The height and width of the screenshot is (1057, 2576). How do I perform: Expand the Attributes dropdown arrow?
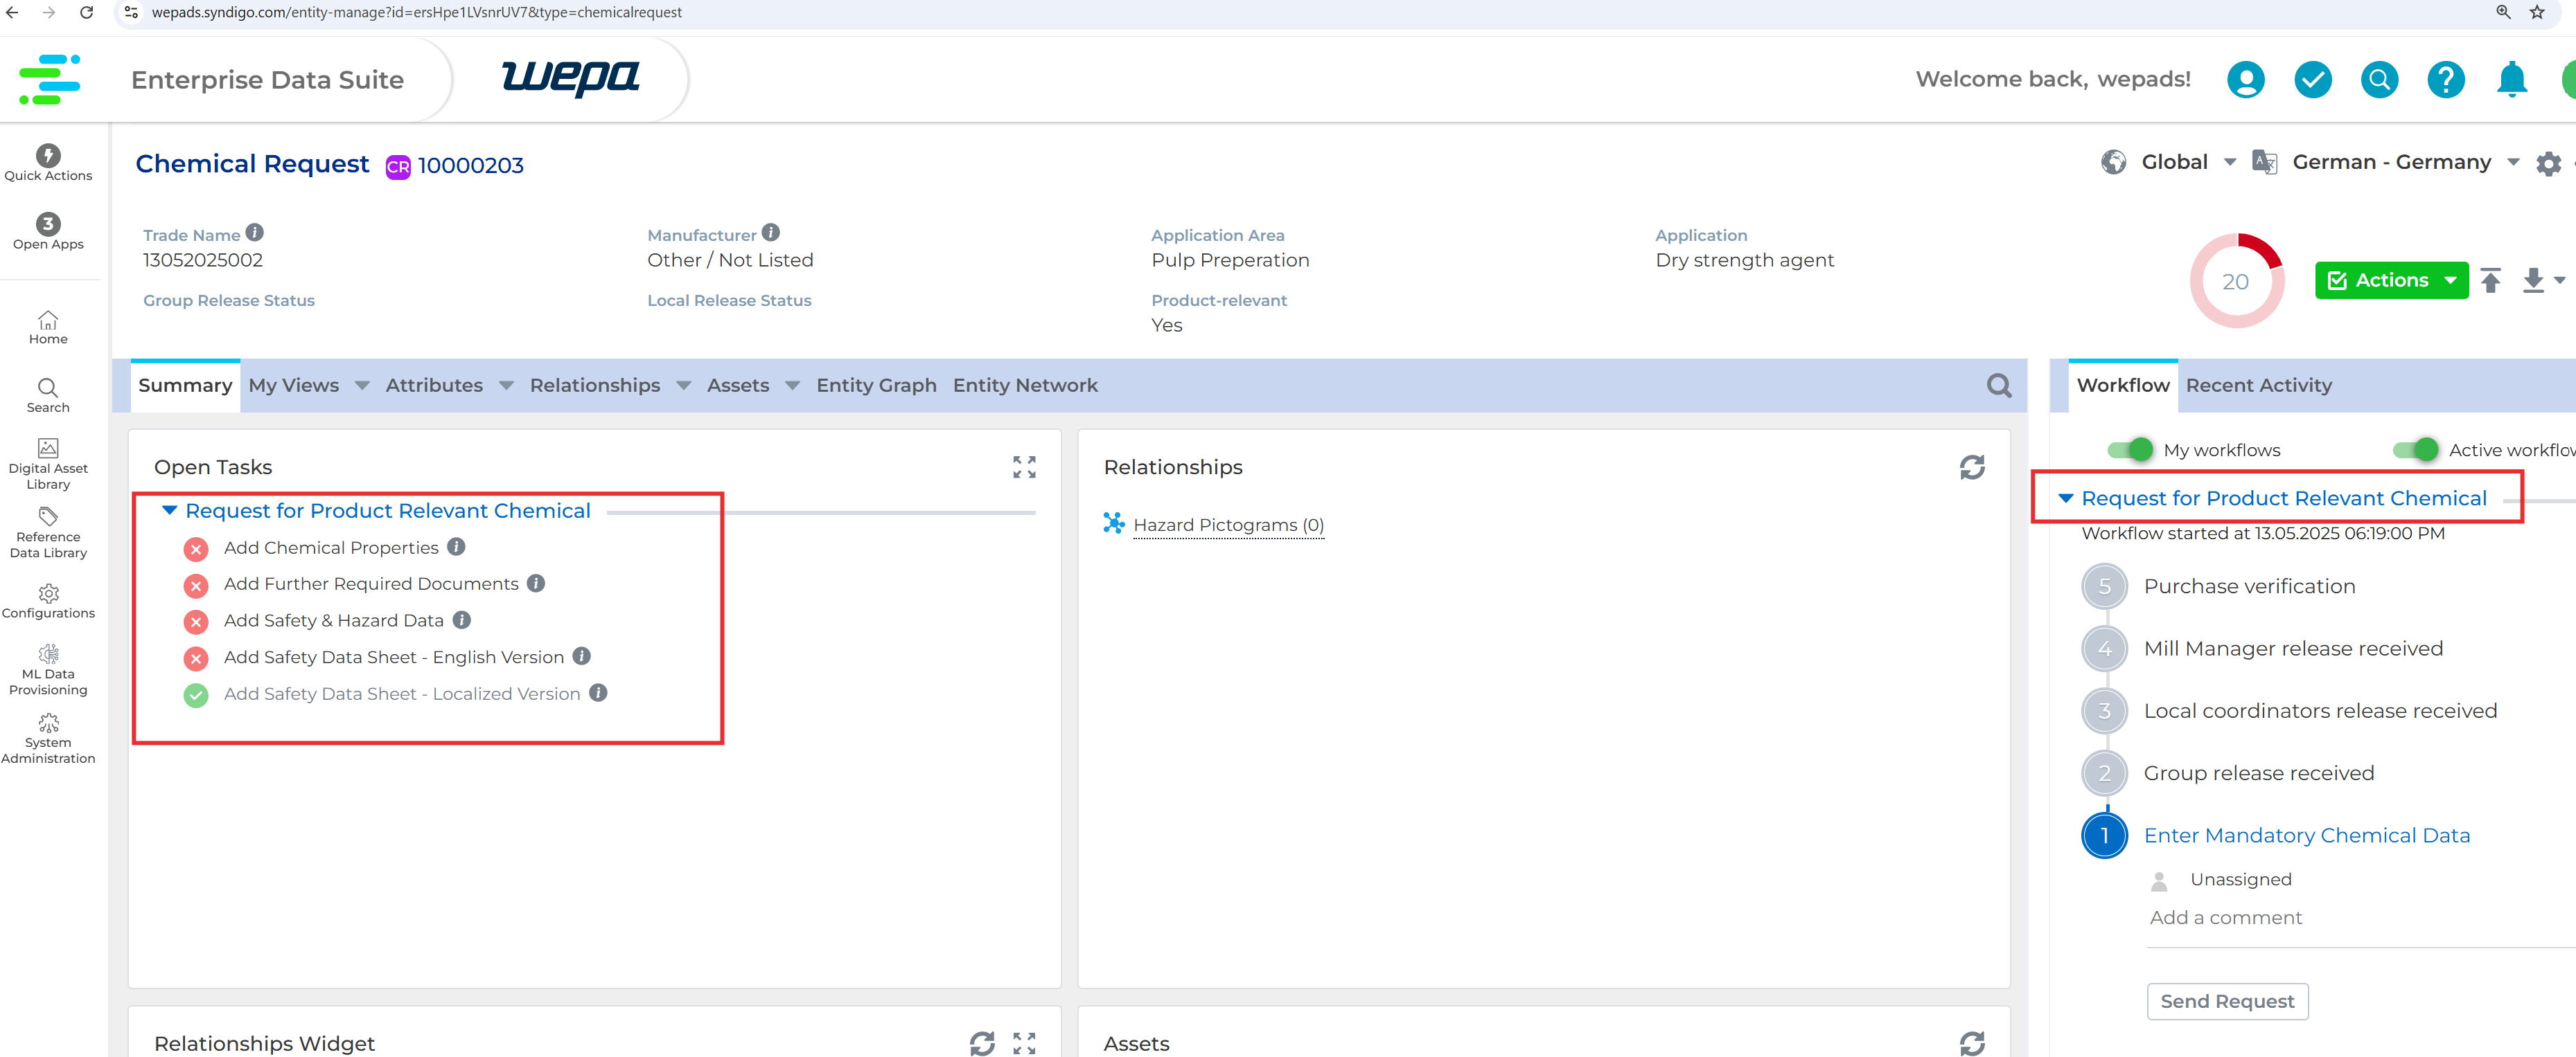pyautogui.click(x=506, y=386)
